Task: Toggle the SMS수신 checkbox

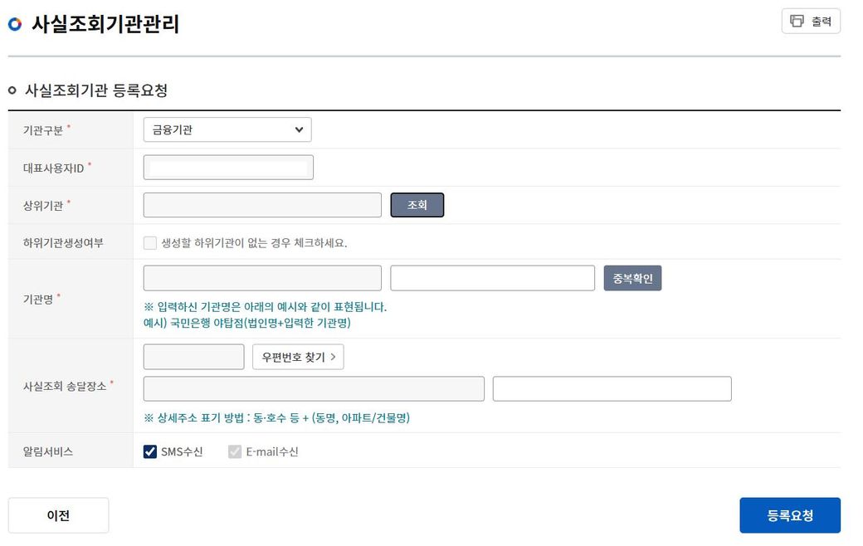Action: pos(150,451)
